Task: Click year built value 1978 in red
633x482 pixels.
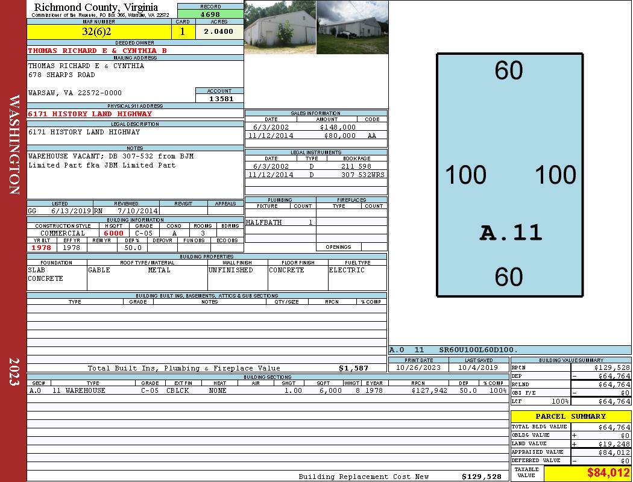Action: [42, 247]
